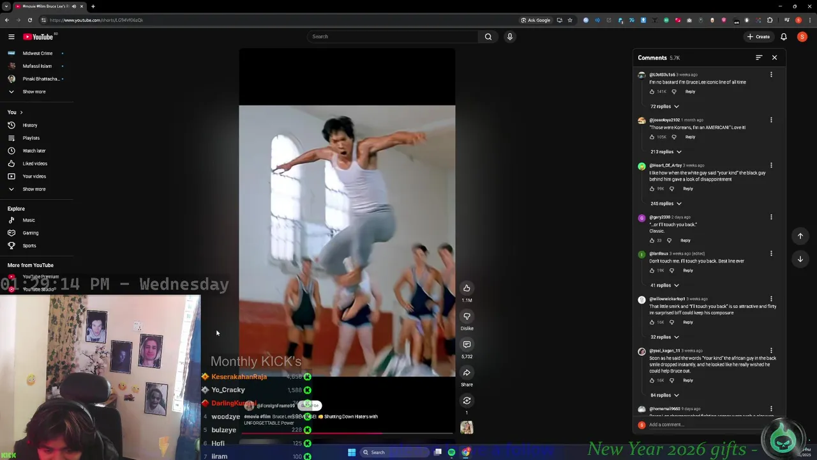Screen dimensions: 817x460
Task: Like the @L0stS0u1s6 comment
Action: [652, 91]
